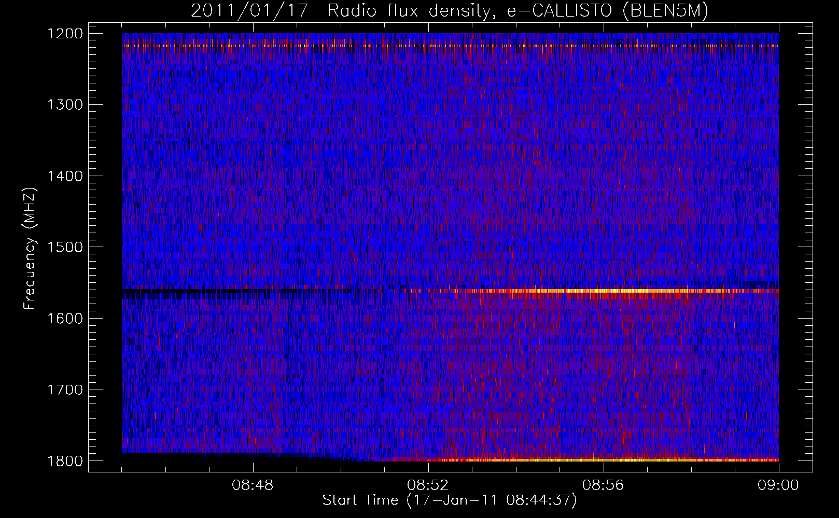Click the plot title 'Radio flux density, e-CALLISTO (BLEN5M)'

[x=517, y=10]
